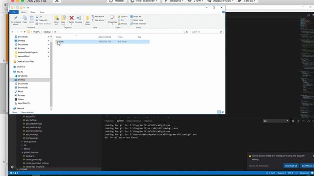Switch to the TERMINAL panel tab

point(148,121)
